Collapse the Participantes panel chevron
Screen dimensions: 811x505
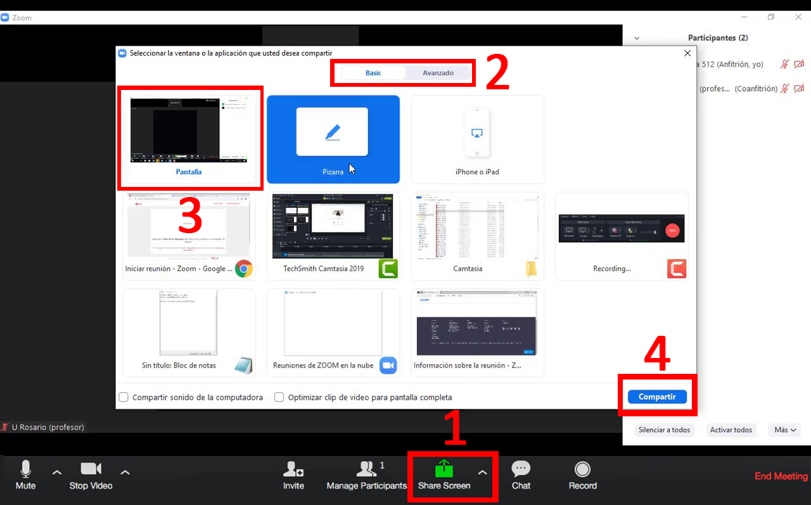tap(637, 38)
